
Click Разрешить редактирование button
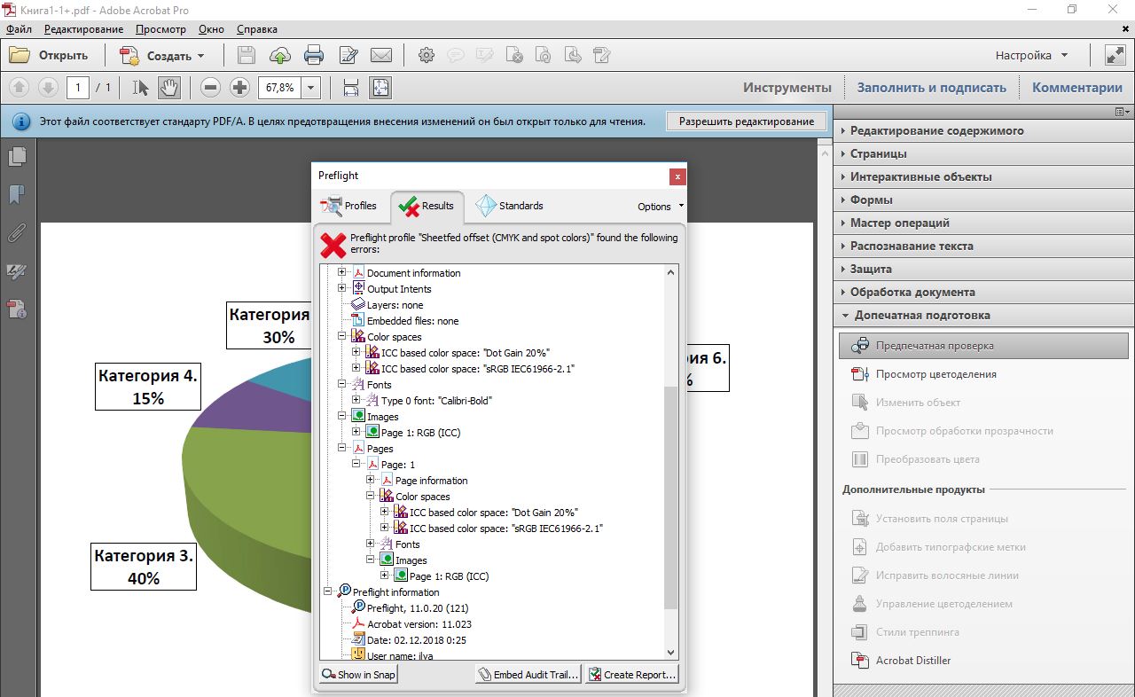[x=746, y=121]
